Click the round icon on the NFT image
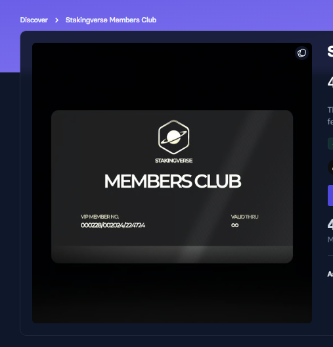 (301, 53)
